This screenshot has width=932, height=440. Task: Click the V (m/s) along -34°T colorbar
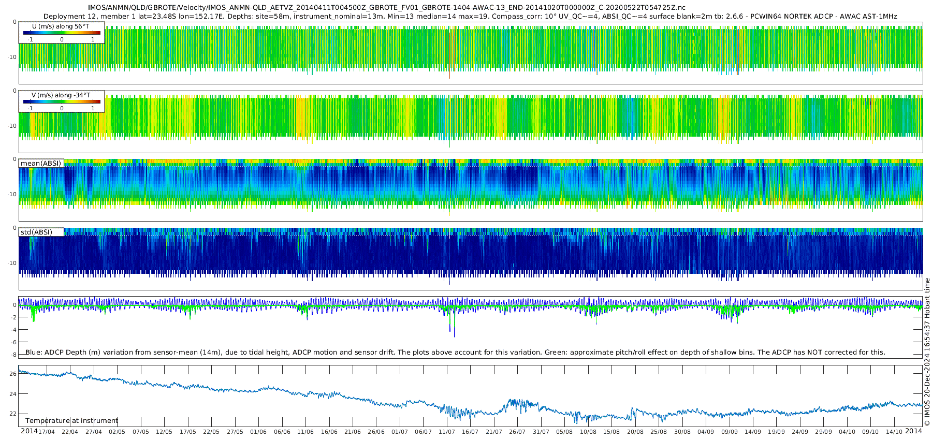(62, 101)
